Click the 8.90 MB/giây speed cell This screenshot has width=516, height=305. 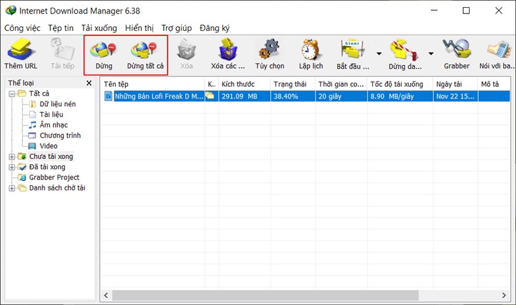click(400, 96)
